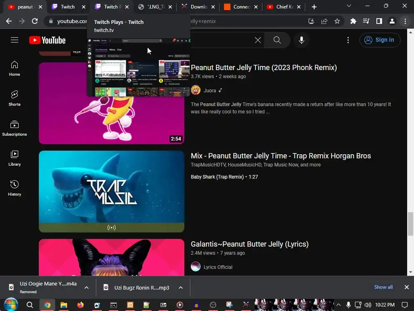Start voice search with microphone
This screenshot has width=414, height=311.
(x=302, y=40)
